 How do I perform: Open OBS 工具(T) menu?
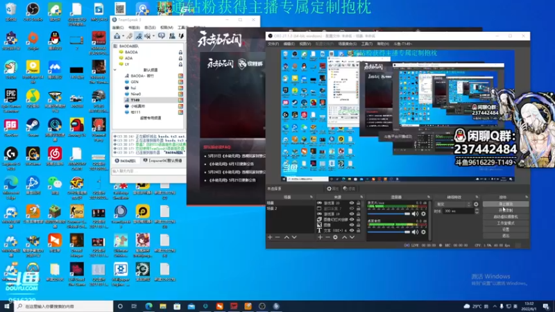point(367,44)
